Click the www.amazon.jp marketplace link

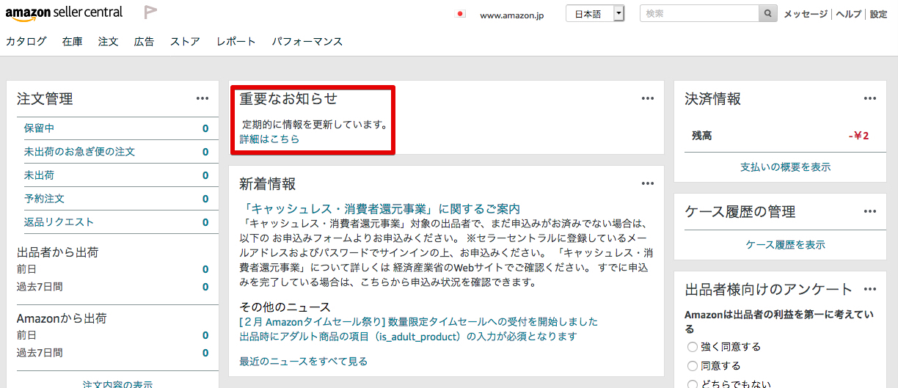(x=511, y=15)
